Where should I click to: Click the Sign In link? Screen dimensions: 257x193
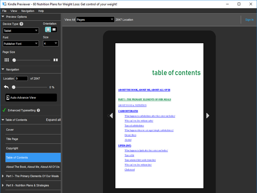[249, 20]
